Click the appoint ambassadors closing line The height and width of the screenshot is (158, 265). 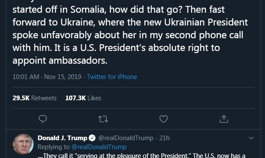[60, 61]
